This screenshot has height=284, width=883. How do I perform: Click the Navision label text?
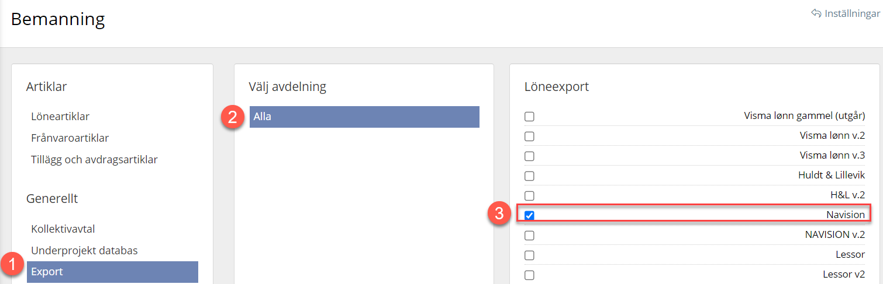pos(845,215)
